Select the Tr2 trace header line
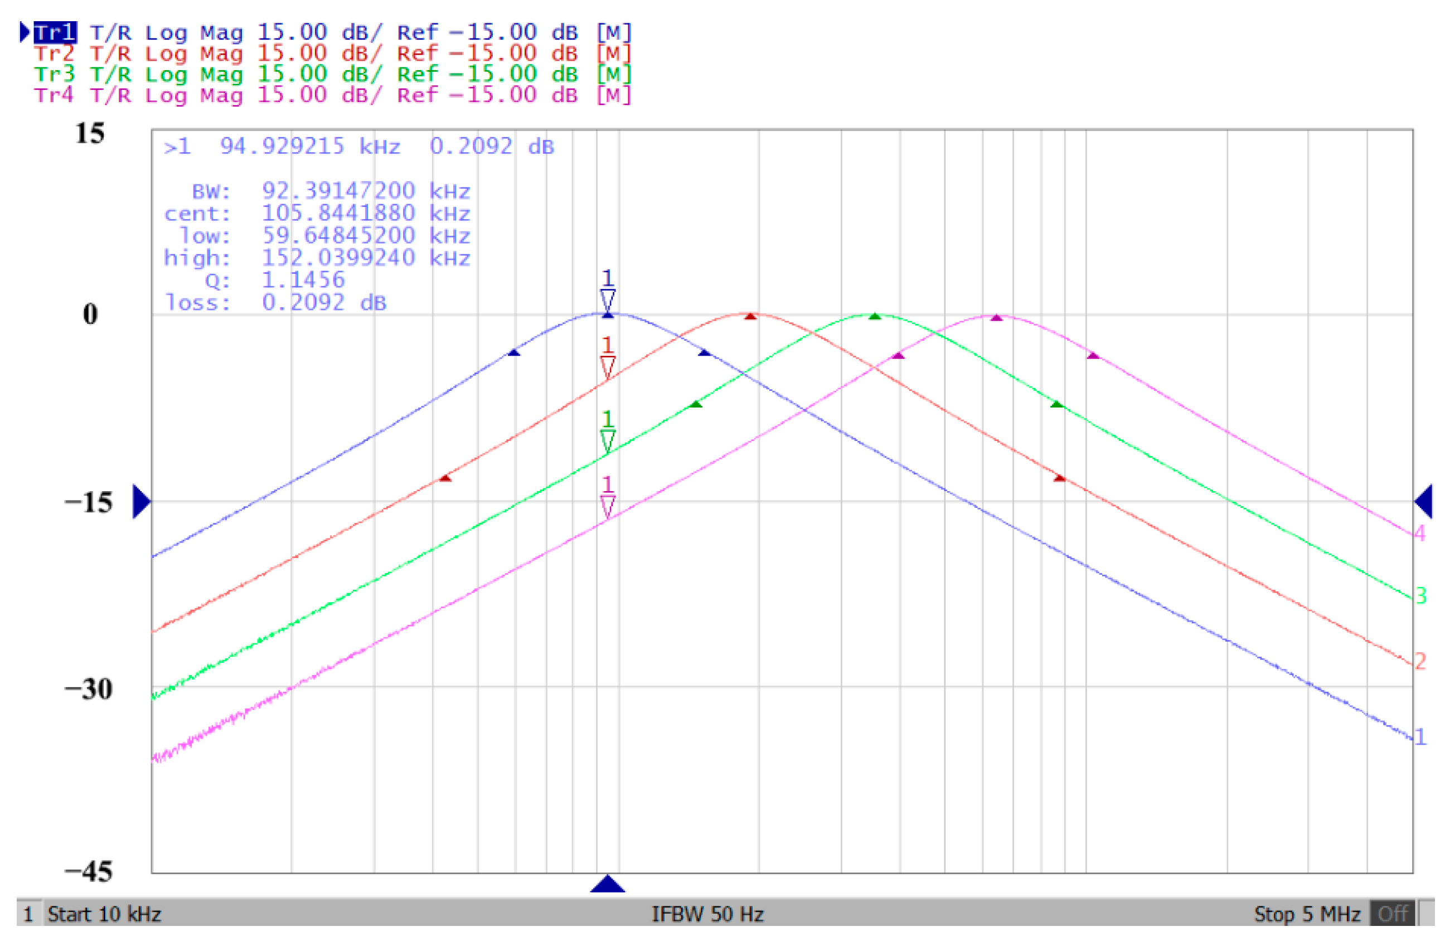This screenshot has width=1450, height=941. point(332,54)
